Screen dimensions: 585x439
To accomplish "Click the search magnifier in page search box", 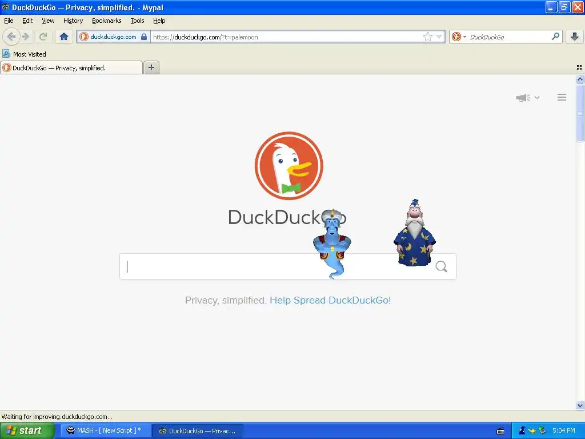I will pyautogui.click(x=442, y=266).
